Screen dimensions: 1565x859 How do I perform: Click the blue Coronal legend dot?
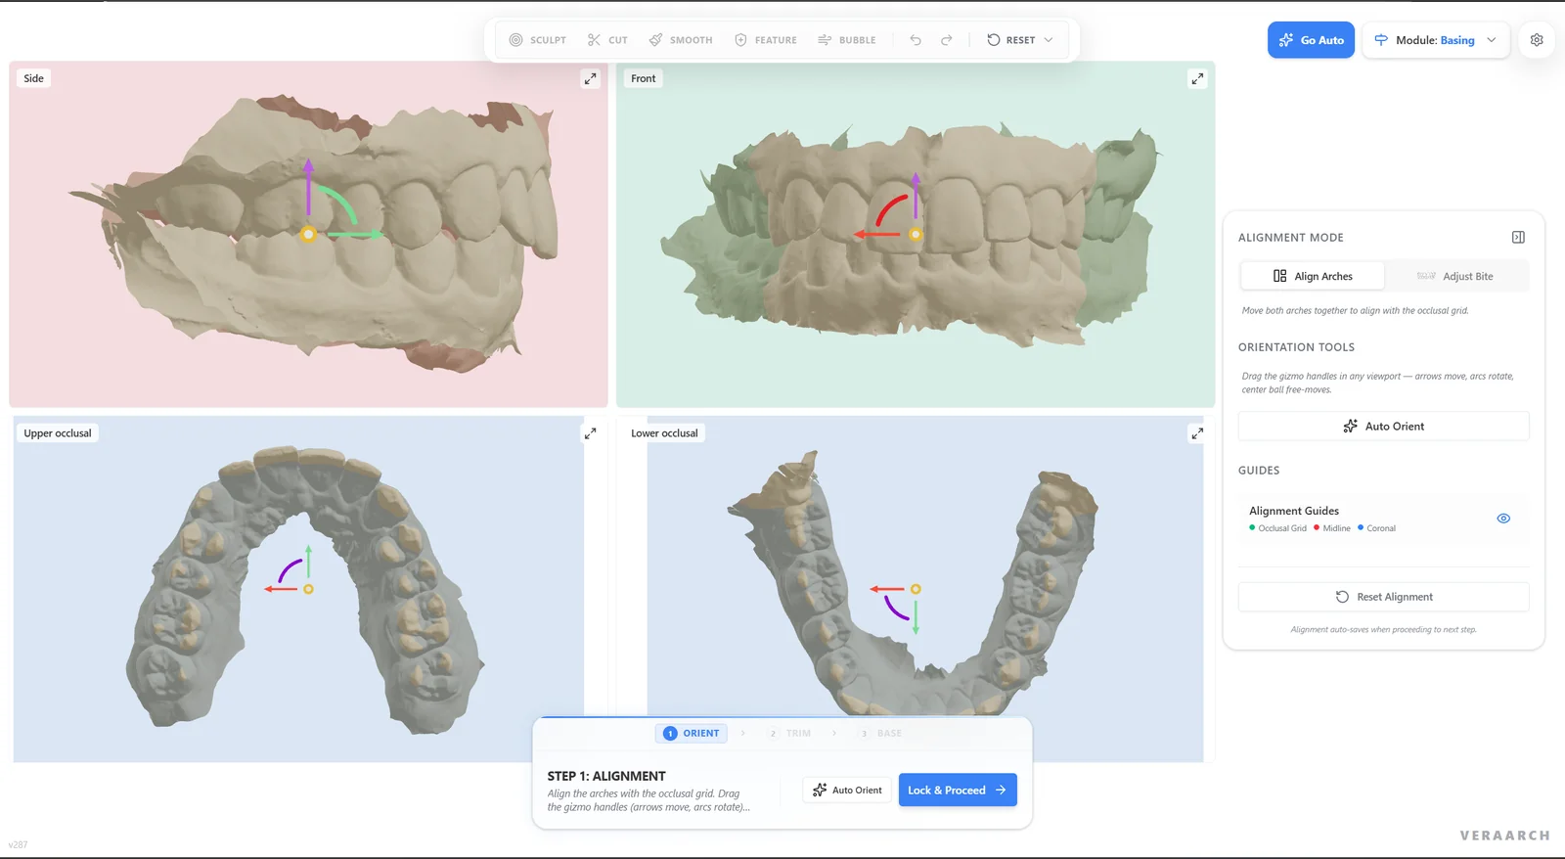[1361, 527]
